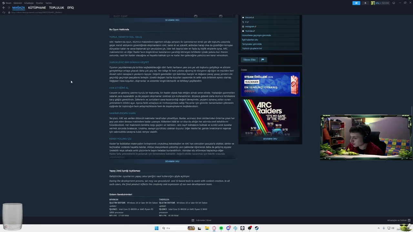Click the SÜRÜKLEYİCİ BİR DÜNYAYI KEŞFET heading
The width and height of the screenshot is (413, 232).
[x=129, y=62]
